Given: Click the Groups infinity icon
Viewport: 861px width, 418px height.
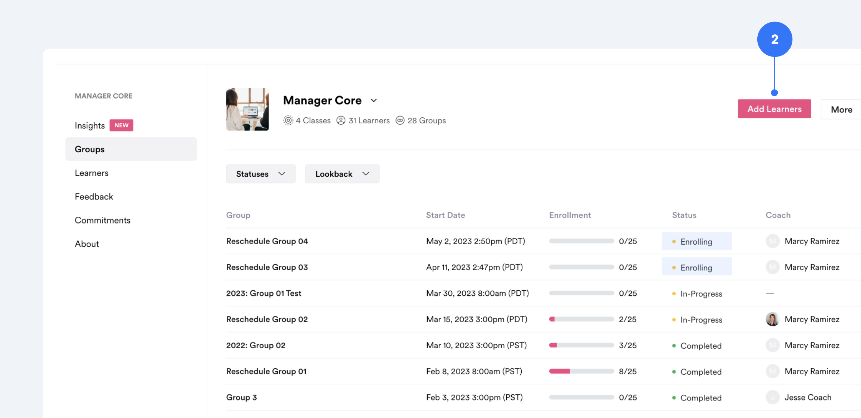Looking at the screenshot, I should (400, 121).
